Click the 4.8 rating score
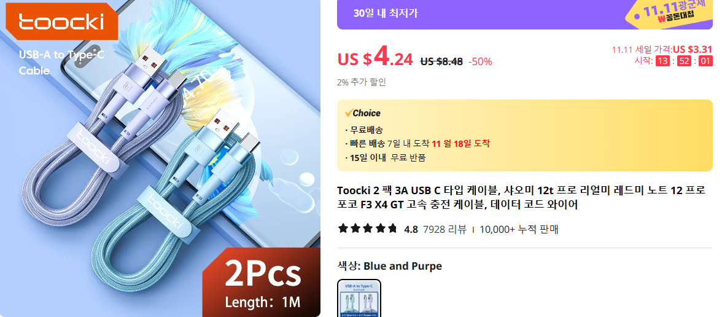The image size is (722, 317). point(411,229)
